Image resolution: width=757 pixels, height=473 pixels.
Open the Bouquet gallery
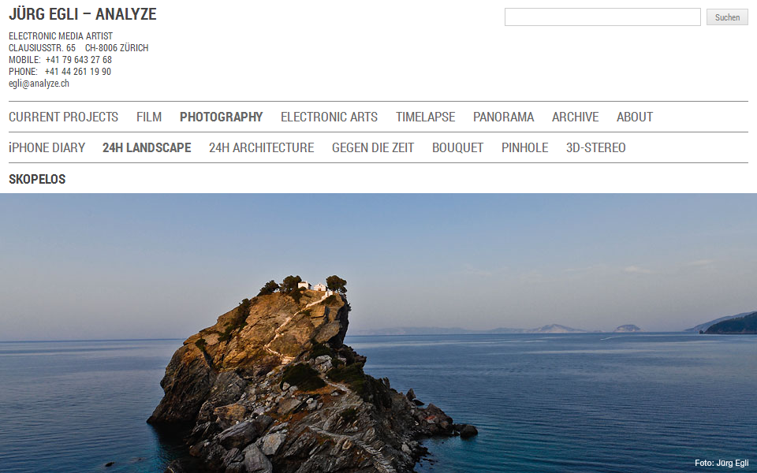point(457,147)
